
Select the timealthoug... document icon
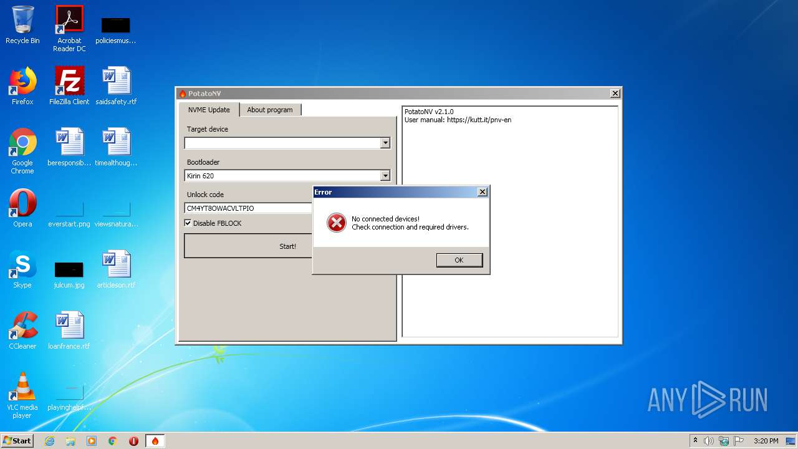pyautogui.click(x=116, y=147)
